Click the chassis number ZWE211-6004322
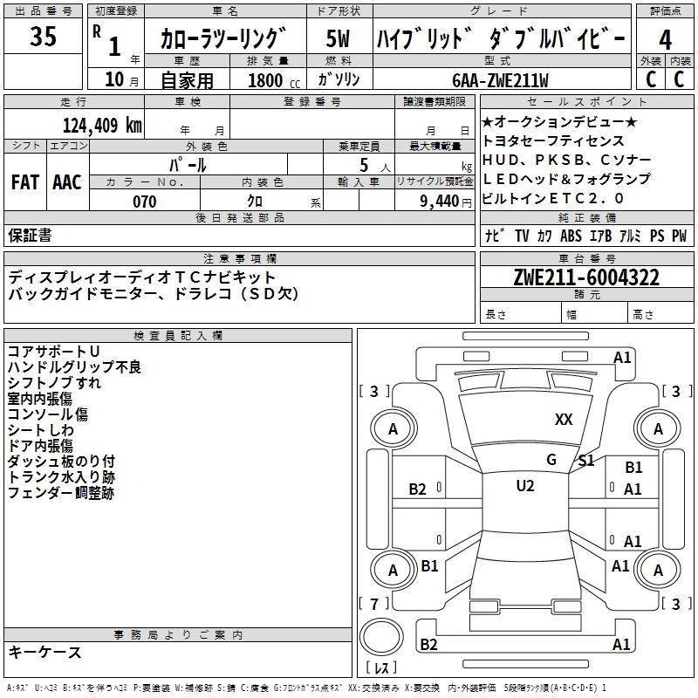698x698 pixels. tap(586, 277)
